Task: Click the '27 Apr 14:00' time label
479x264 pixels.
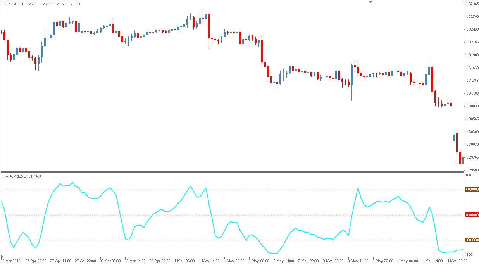Action: tap(61, 261)
